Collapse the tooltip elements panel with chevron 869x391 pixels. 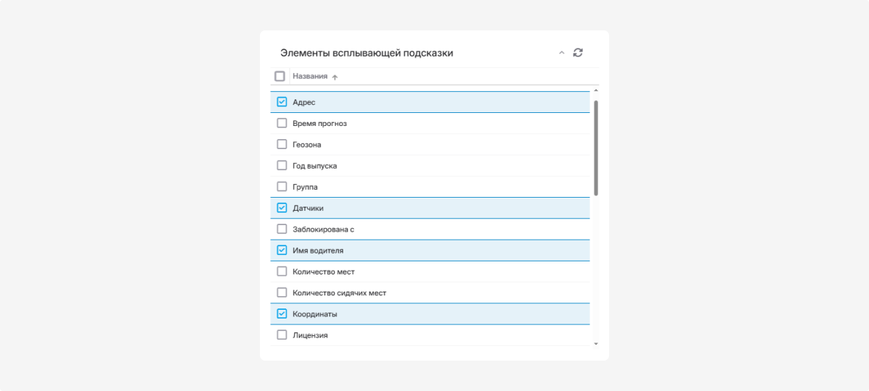(561, 53)
